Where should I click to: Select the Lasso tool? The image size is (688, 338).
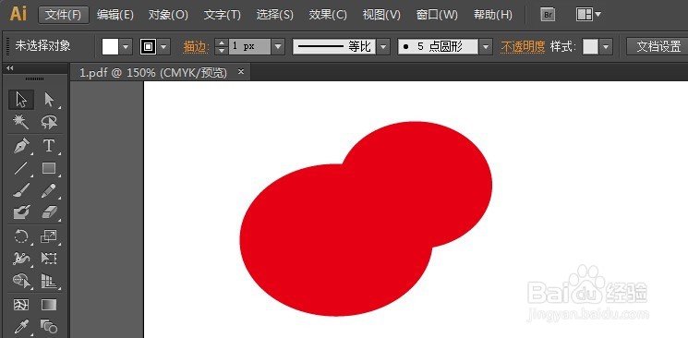(49, 122)
